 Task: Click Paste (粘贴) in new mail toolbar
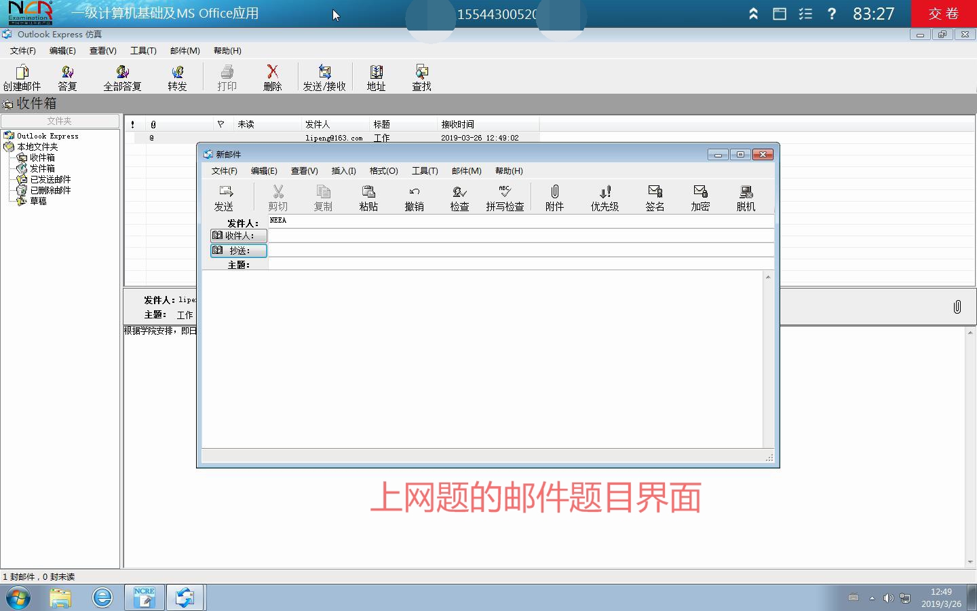tap(368, 198)
